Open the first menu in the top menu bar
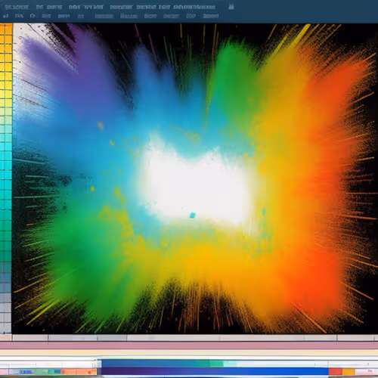 coord(17,7)
